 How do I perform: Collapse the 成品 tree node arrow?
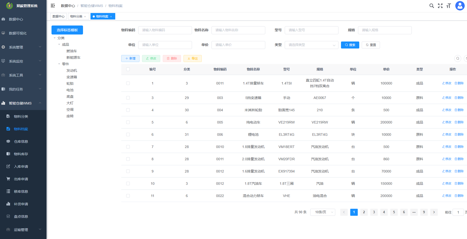(59, 44)
